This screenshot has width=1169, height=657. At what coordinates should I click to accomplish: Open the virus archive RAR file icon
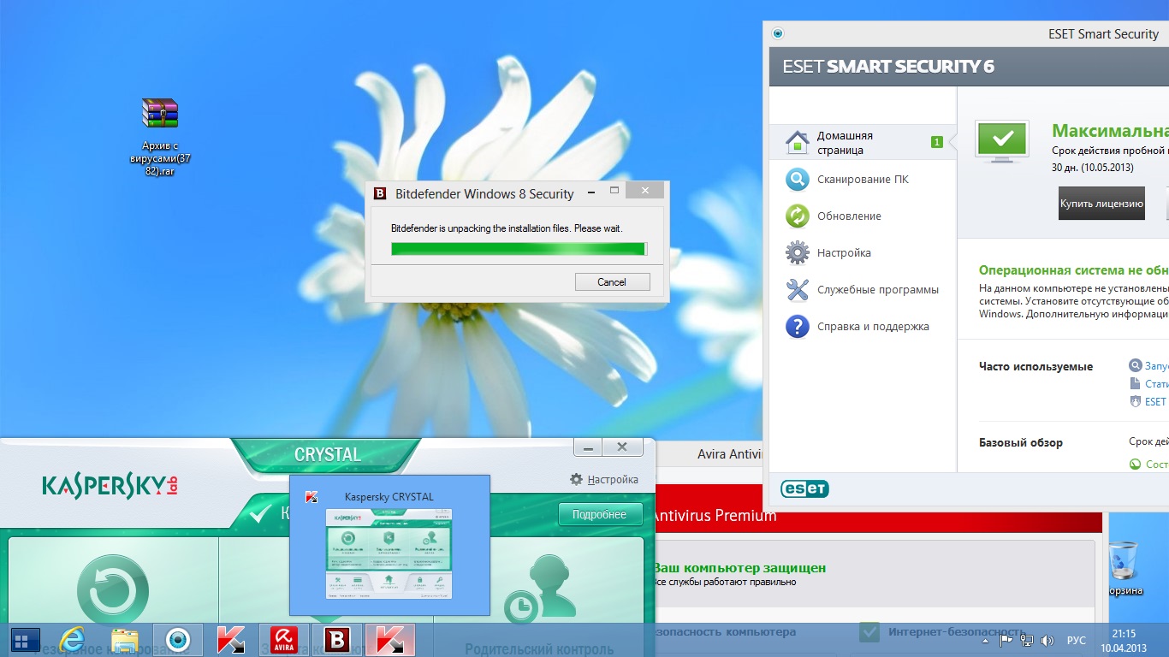[160, 114]
